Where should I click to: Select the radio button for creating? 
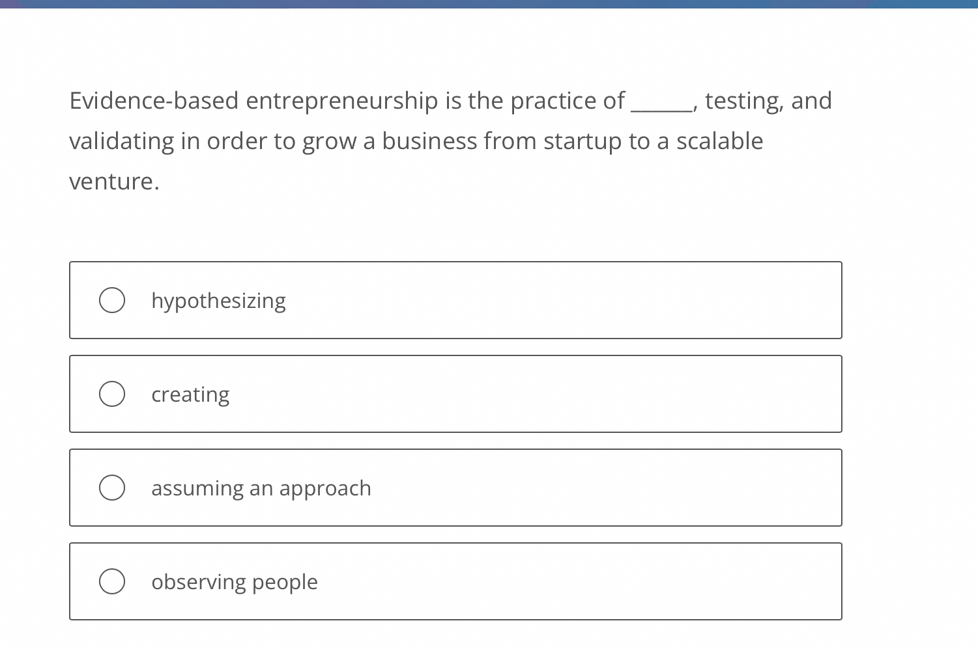pyautogui.click(x=112, y=394)
